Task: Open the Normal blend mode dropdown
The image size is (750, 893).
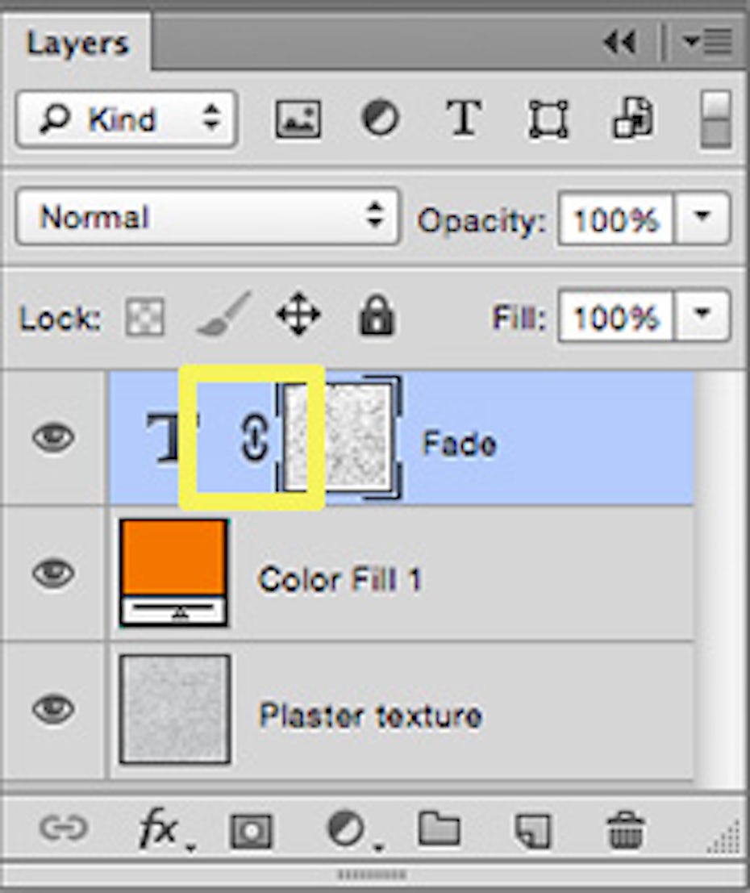Action: pos(207,217)
